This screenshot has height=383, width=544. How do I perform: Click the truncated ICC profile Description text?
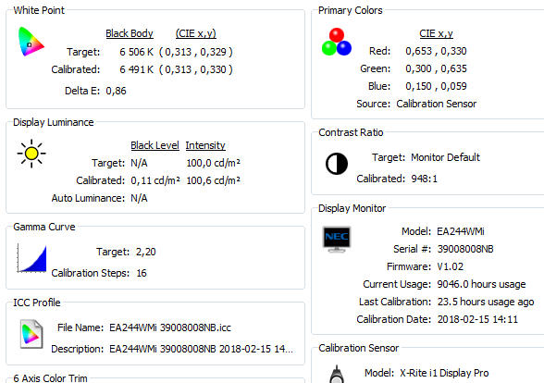pos(202,349)
